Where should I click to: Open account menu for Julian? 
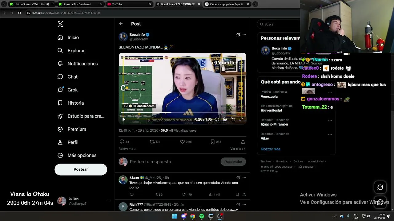click(x=108, y=201)
